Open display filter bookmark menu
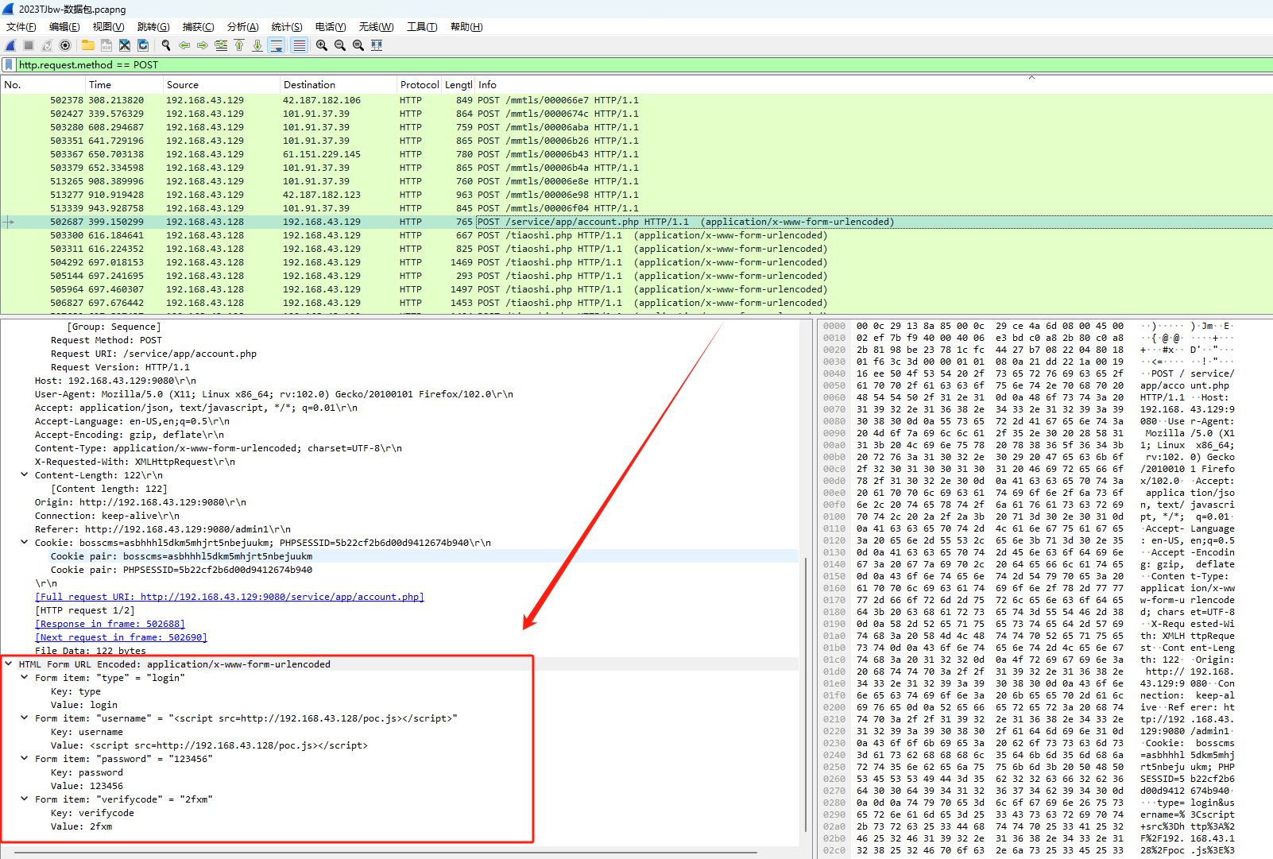1273x859 pixels. [9, 65]
